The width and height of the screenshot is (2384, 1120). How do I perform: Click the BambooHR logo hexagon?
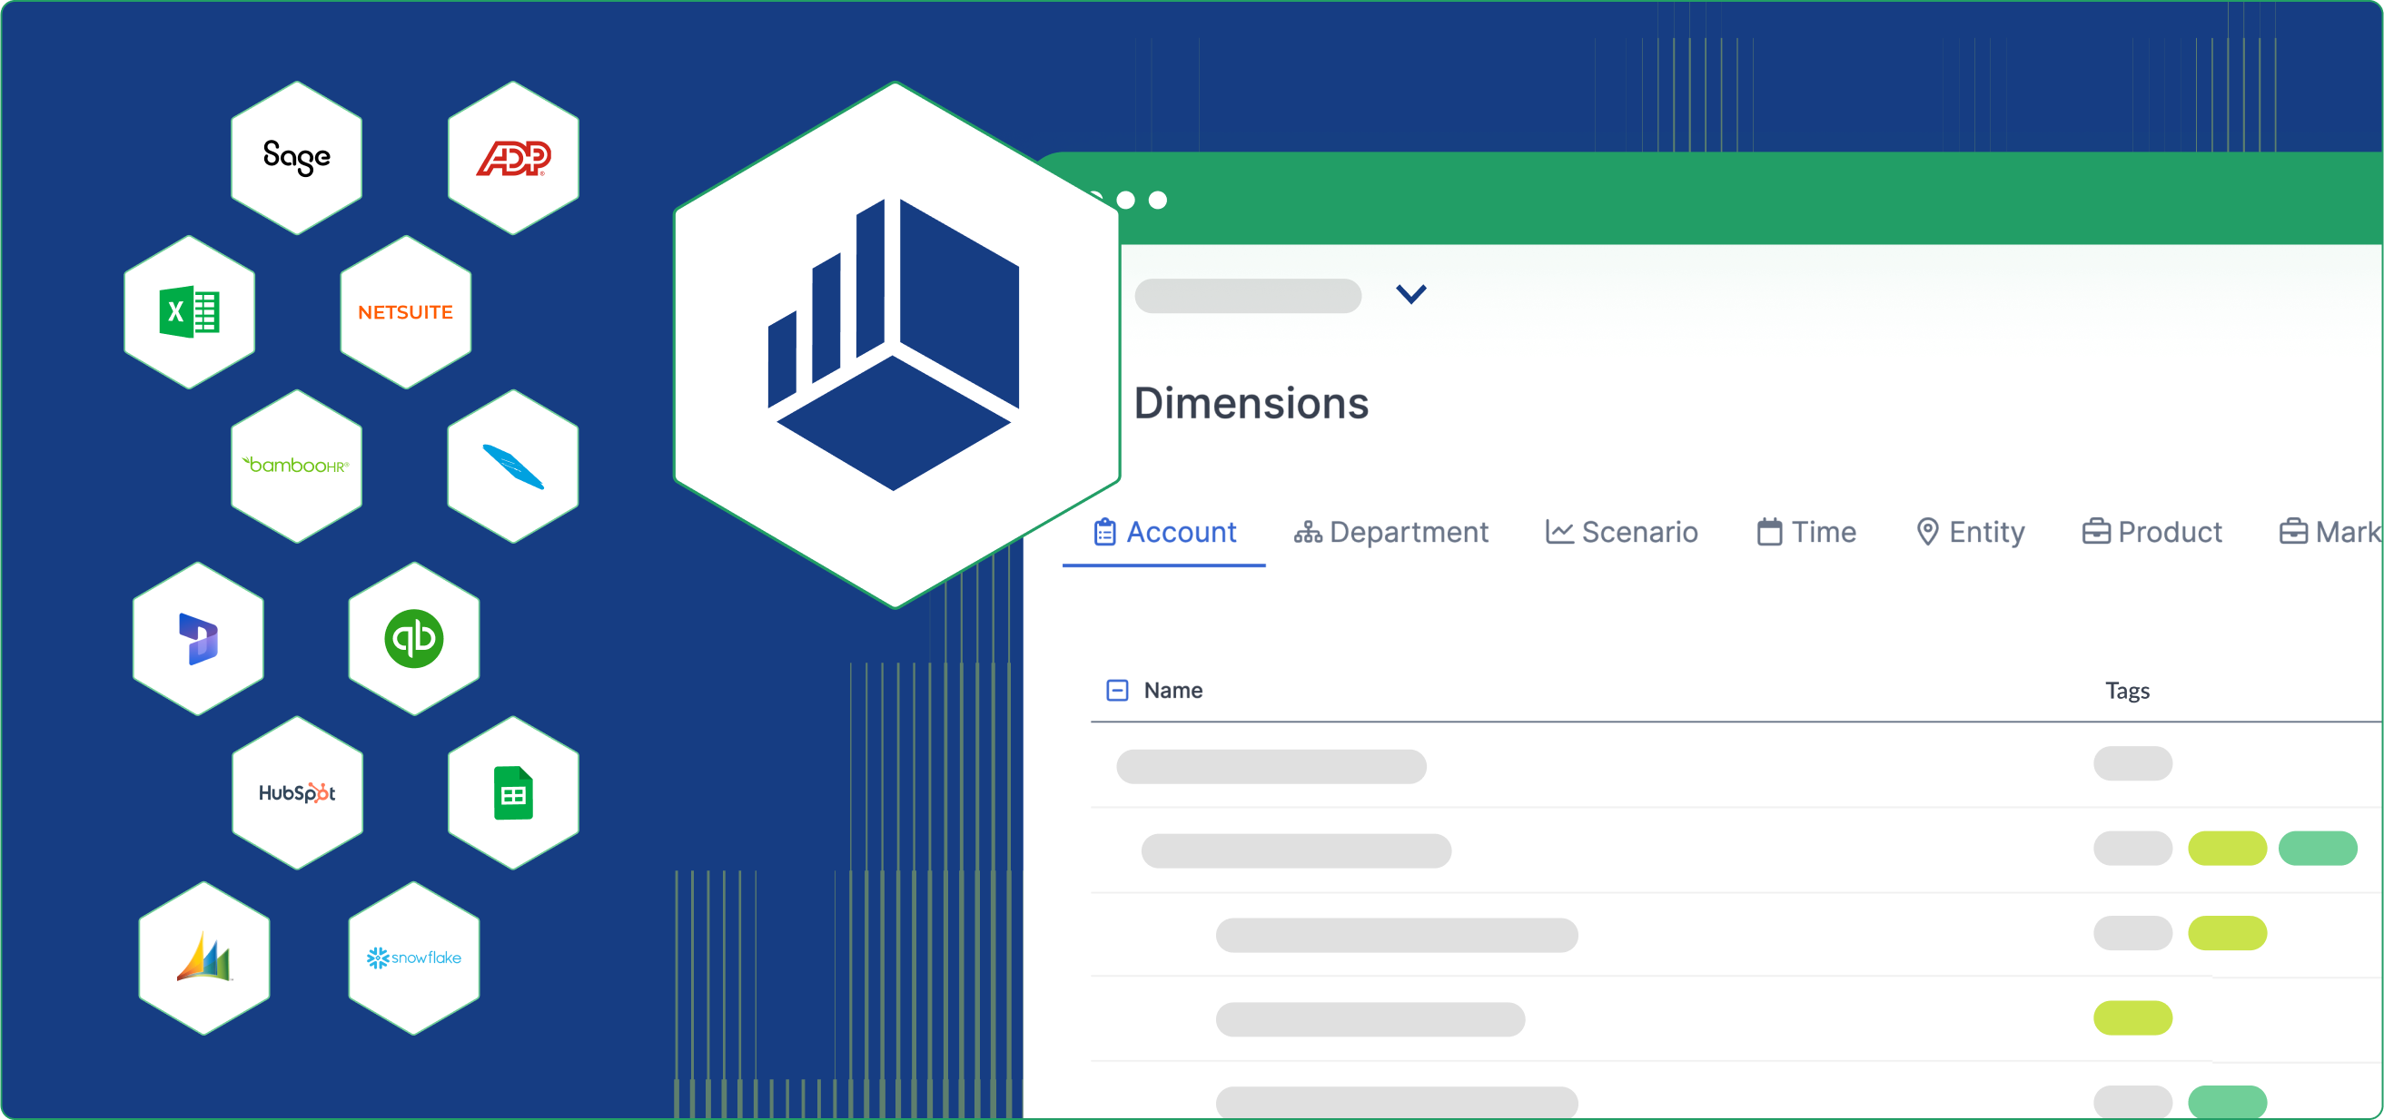coord(296,467)
